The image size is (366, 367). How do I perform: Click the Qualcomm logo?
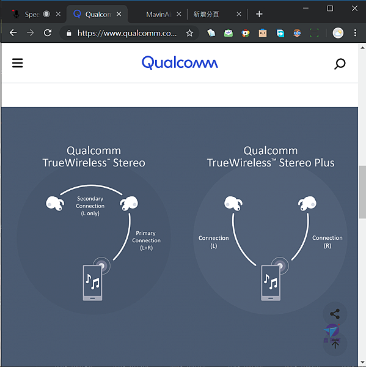180,62
